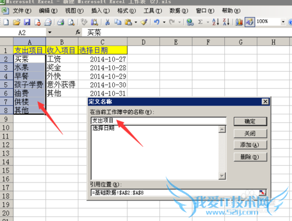Open the 格式 (Format) menu
Image resolution: width=292 pixels, height=221 pixels.
[x=127, y=10]
